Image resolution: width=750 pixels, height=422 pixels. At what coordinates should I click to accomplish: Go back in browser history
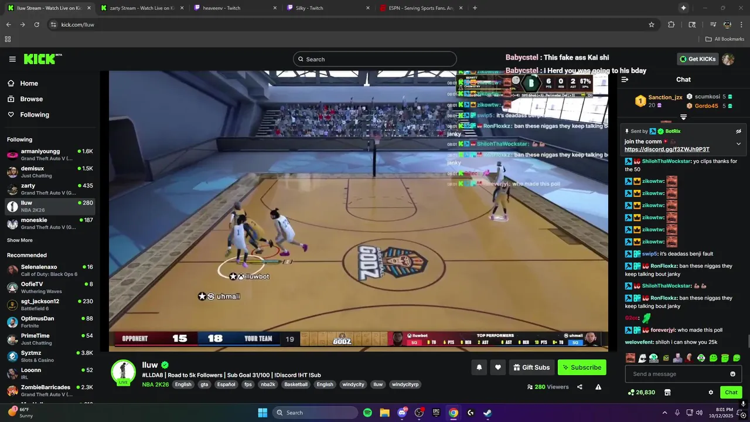tap(8, 25)
